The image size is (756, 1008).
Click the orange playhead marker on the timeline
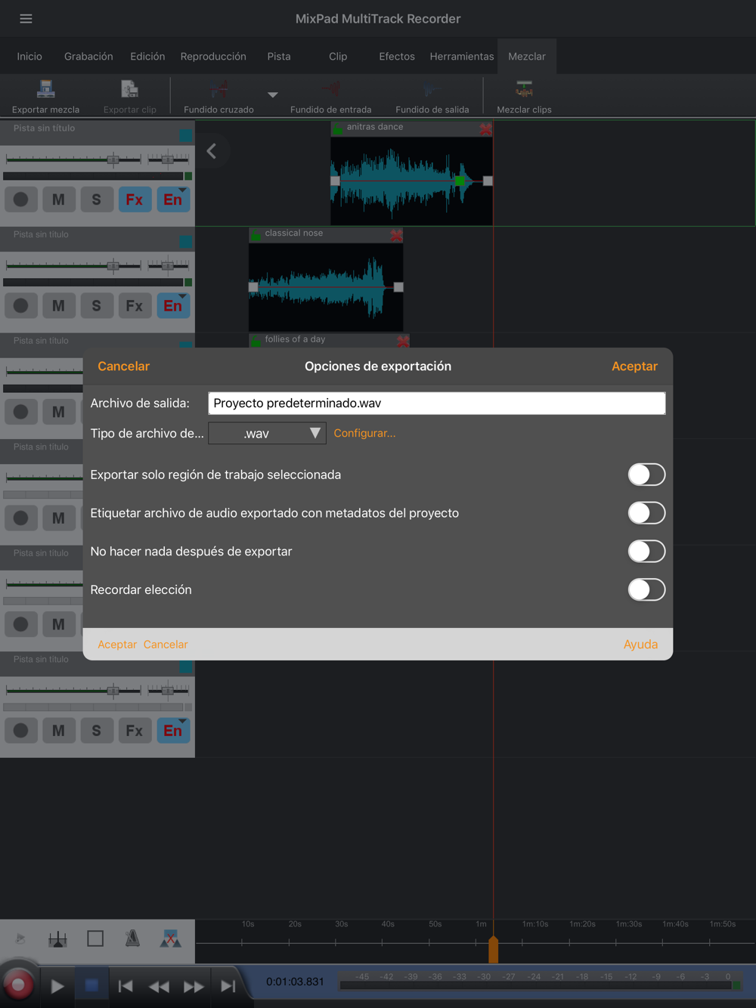(494, 948)
